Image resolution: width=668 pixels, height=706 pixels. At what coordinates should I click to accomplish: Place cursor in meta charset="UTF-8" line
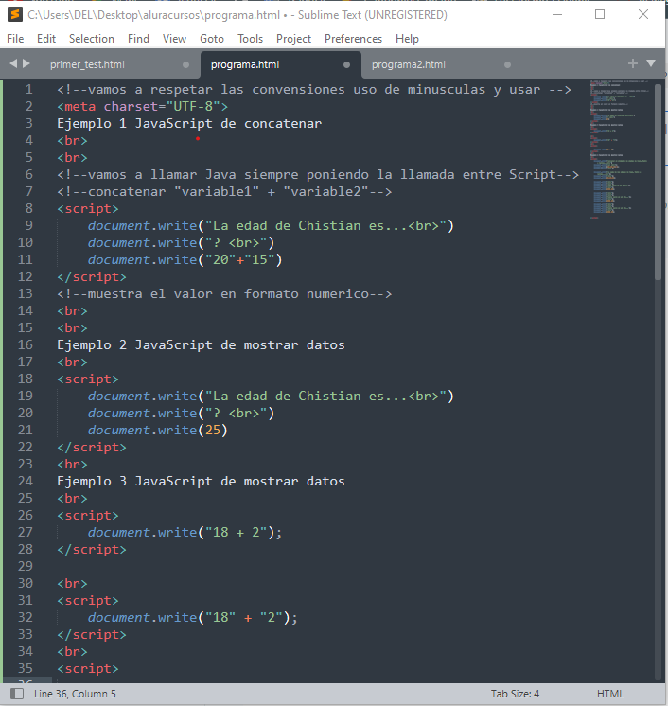142,107
